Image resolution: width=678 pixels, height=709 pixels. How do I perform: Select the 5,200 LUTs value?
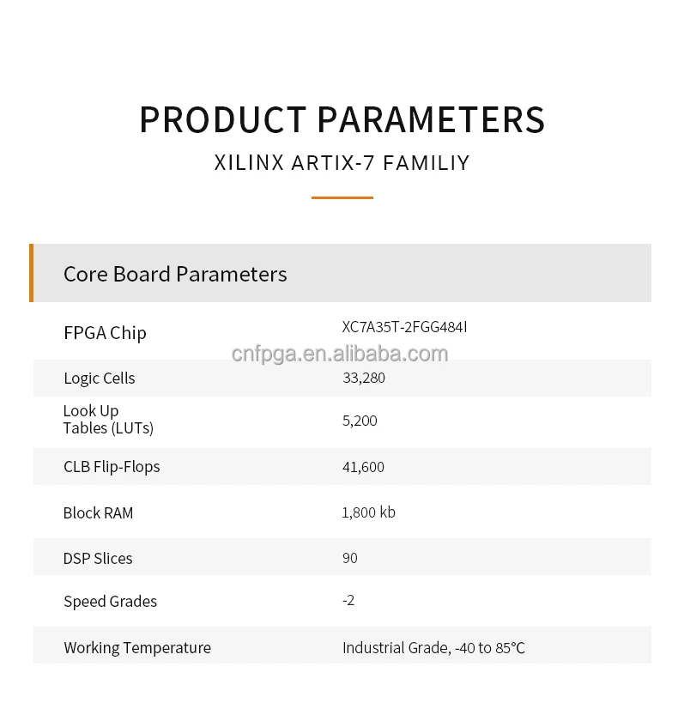pos(360,421)
